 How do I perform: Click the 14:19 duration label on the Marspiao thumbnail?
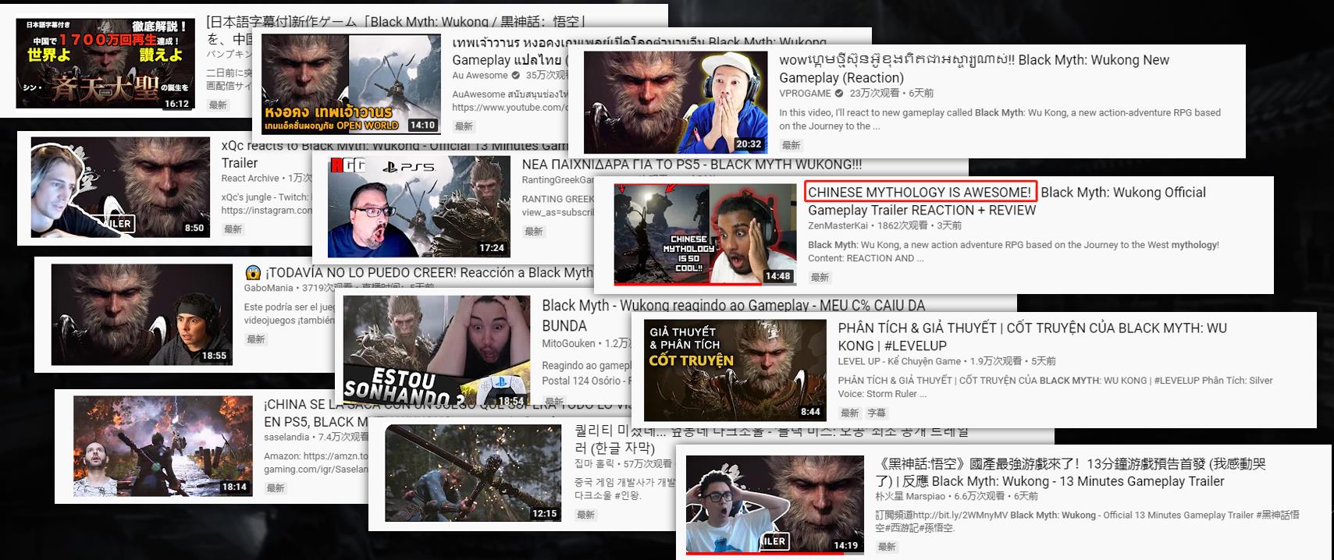[845, 545]
